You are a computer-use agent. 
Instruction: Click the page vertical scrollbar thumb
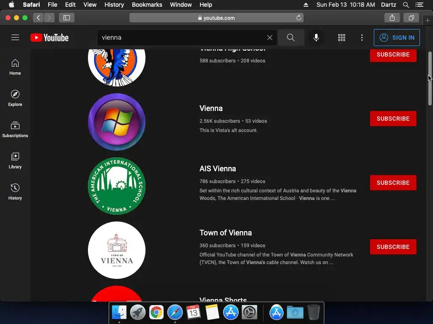click(430, 78)
